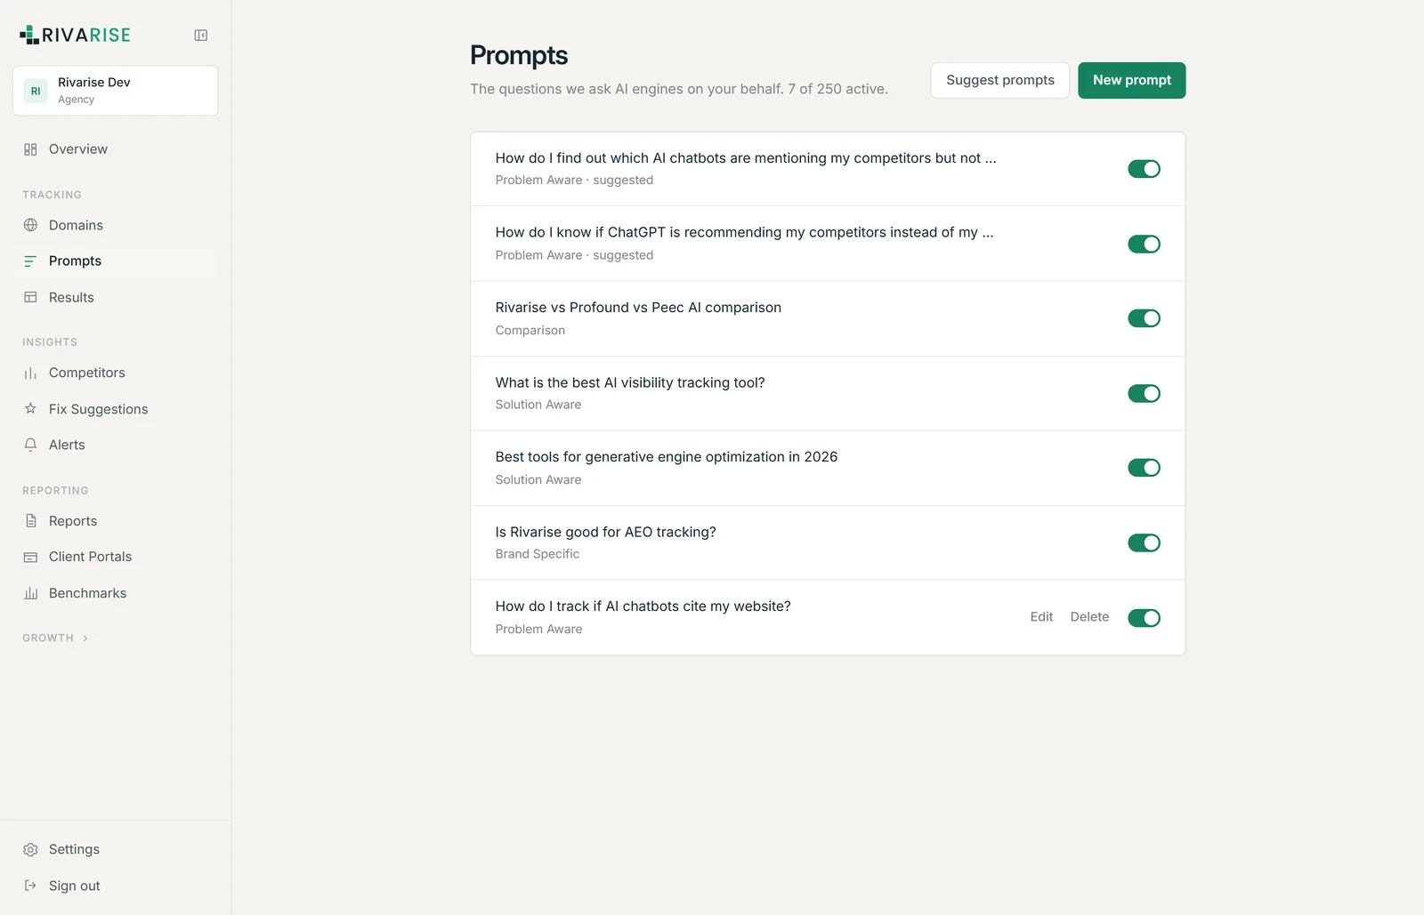The width and height of the screenshot is (1424, 915).
Task: Toggle the generative engine optimization 2026 prompt
Action: point(1144,468)
